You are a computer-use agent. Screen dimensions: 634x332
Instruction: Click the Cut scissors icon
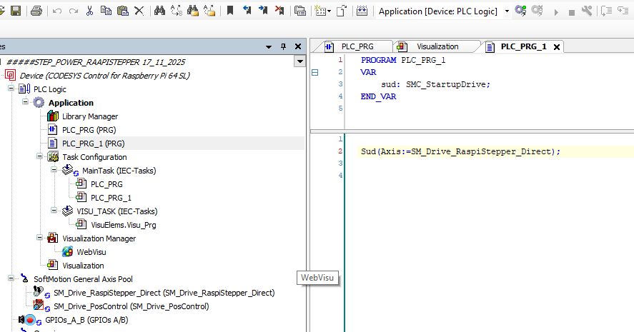click(89, 11)
